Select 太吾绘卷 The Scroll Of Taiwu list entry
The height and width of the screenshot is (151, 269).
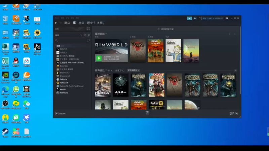(x=72, y=63)
